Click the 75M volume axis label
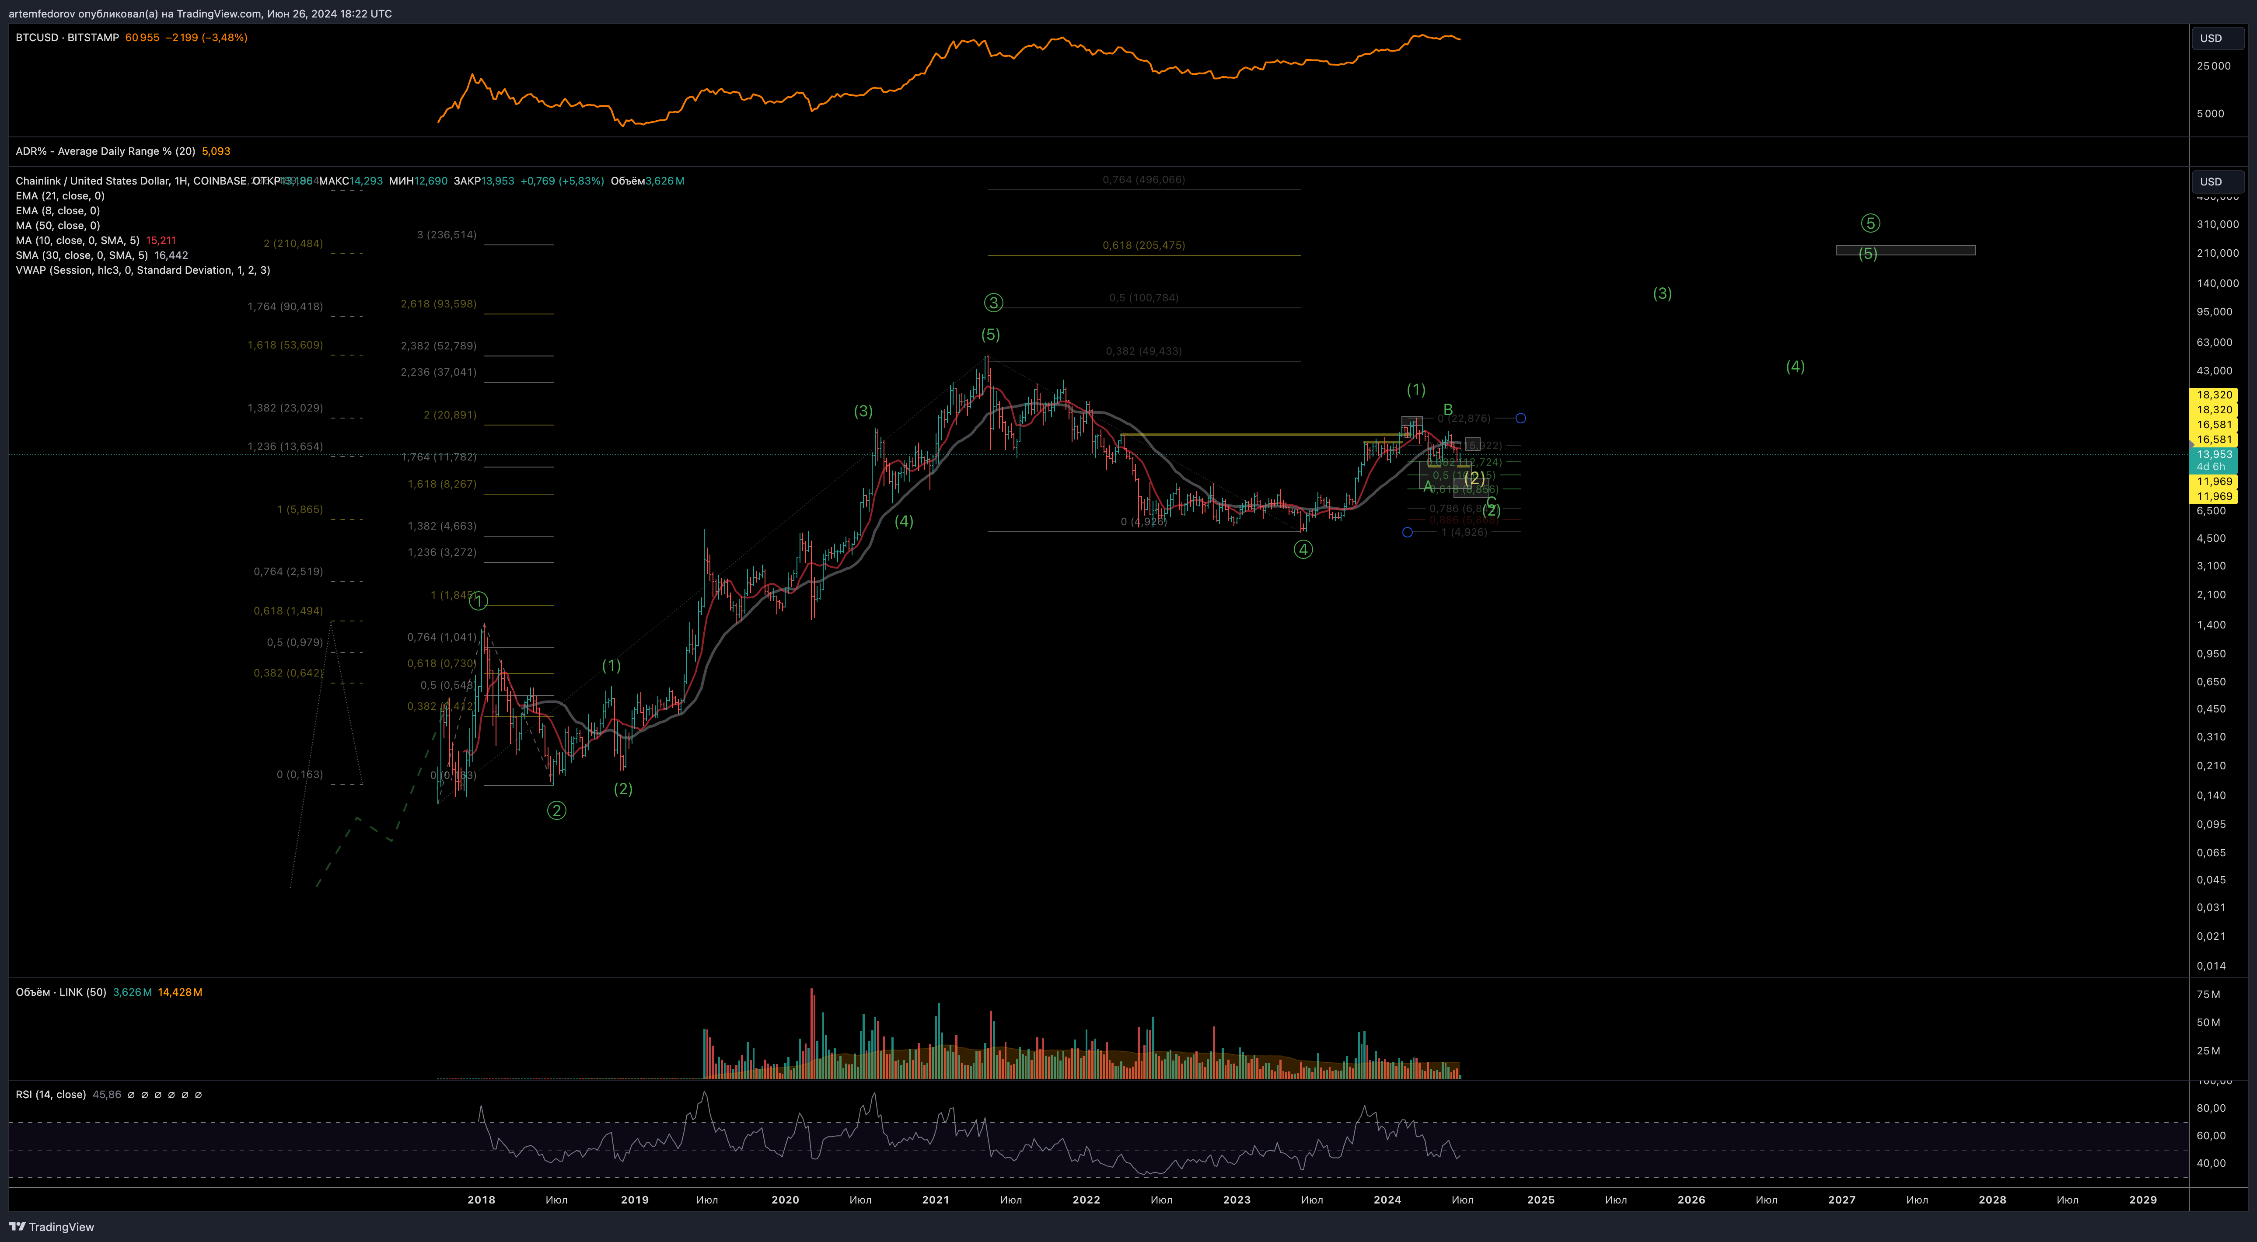 (x=2208, y=994)
